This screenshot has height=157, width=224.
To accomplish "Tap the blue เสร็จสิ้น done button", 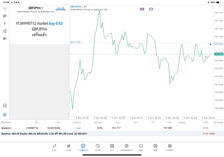I will pyautogui.click(x=60, y=9).
